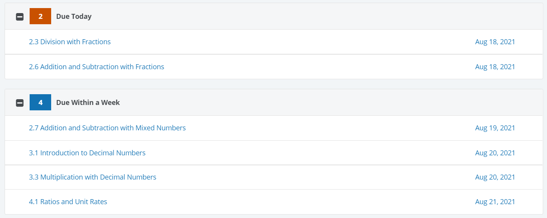
Task: Click the Due Within a Week heading text
Action: pyautogui.click(x=88, y=103)
